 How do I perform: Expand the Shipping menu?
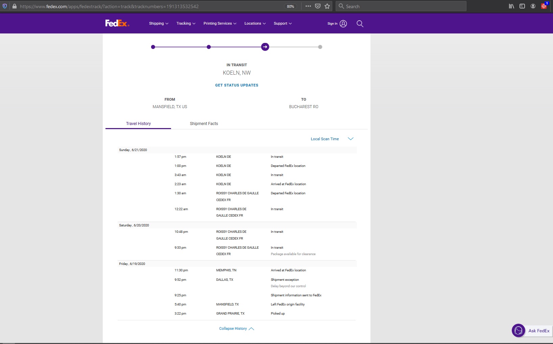pos(159,23)
